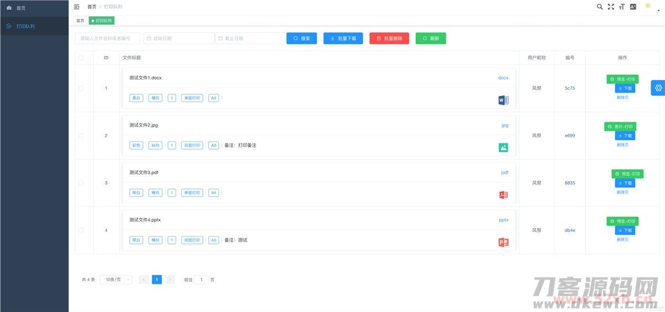Switch to the 首页 tab
665x312 pixels.
[80, 21]
